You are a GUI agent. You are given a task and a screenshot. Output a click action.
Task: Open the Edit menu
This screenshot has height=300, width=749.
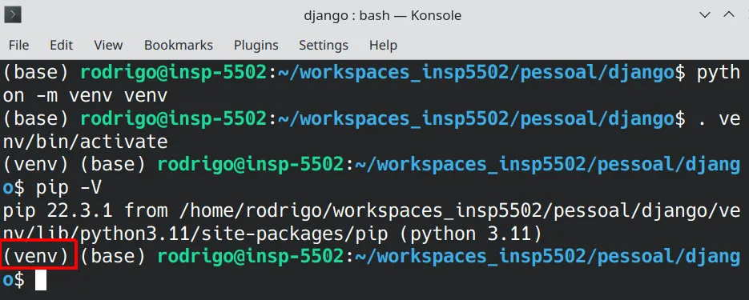pyautogui.click(x=61, y=46)
